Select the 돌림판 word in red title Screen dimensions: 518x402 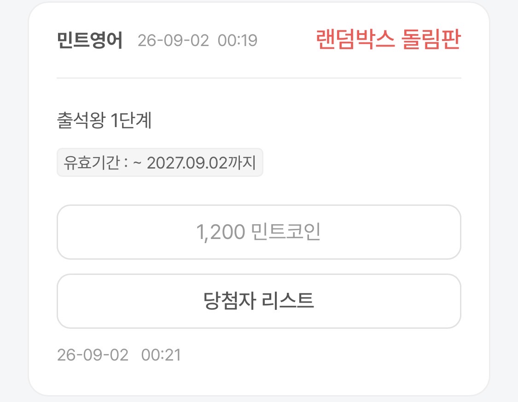pyautogui.click(x=431, y=40)
